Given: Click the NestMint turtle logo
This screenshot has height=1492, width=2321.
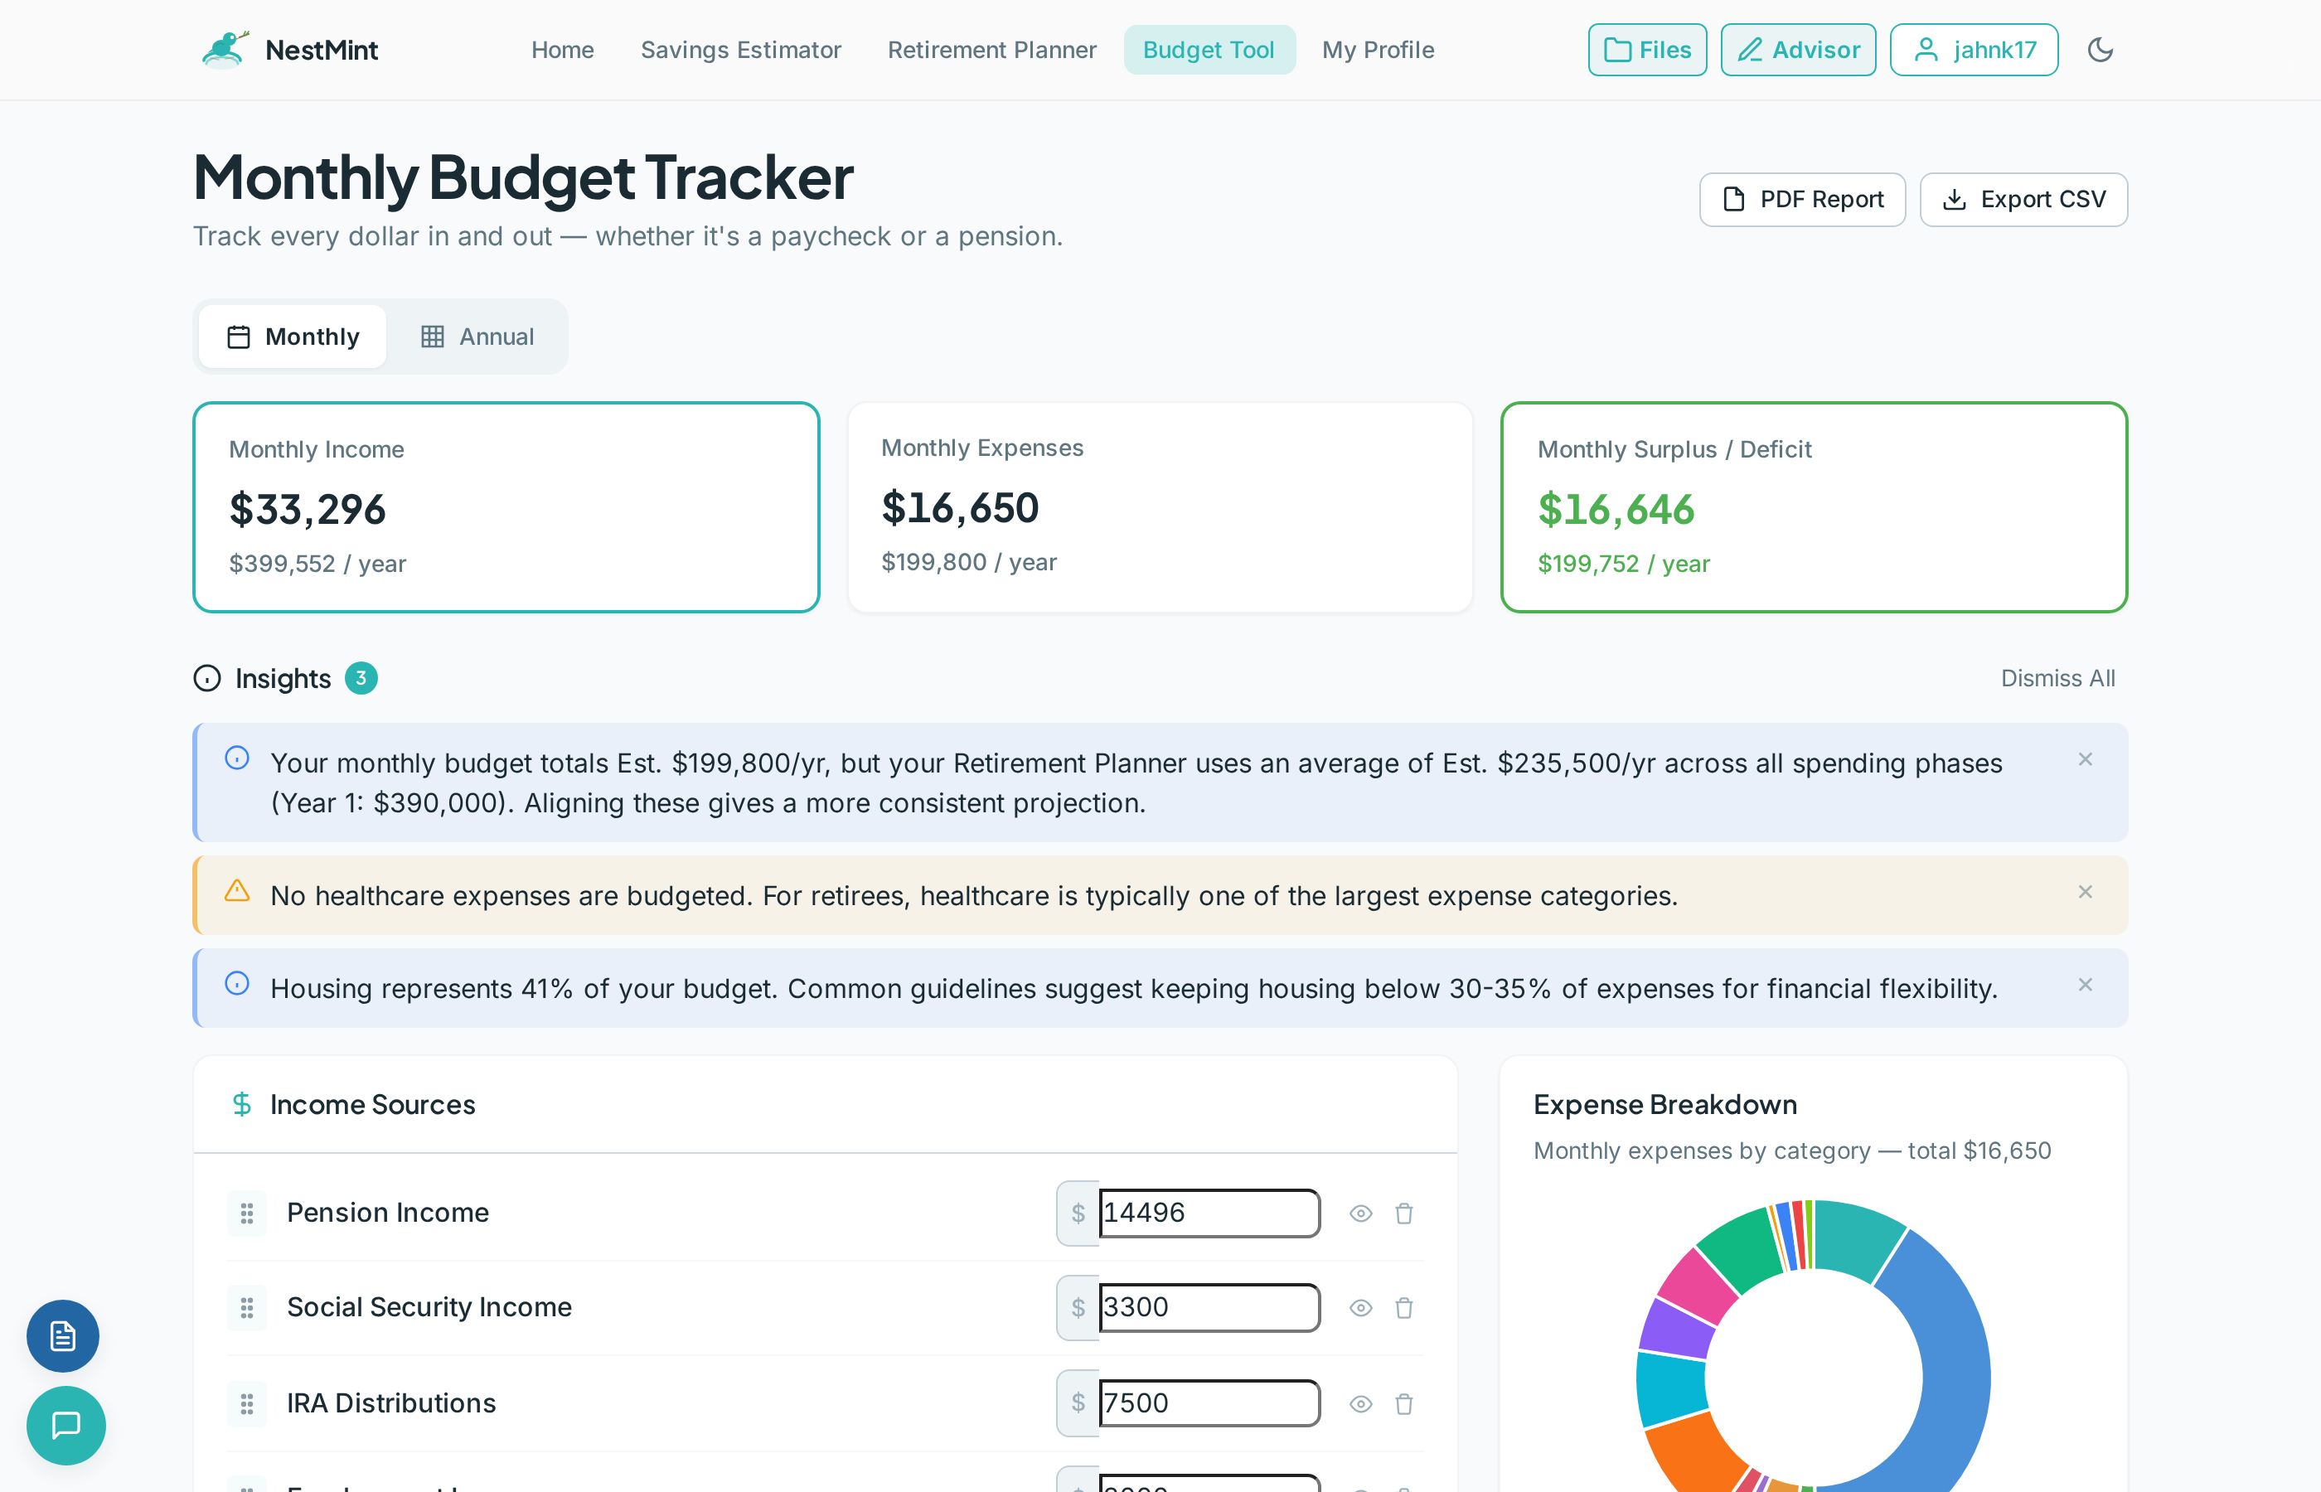Looking at the screenshot, I should [223, 48].
